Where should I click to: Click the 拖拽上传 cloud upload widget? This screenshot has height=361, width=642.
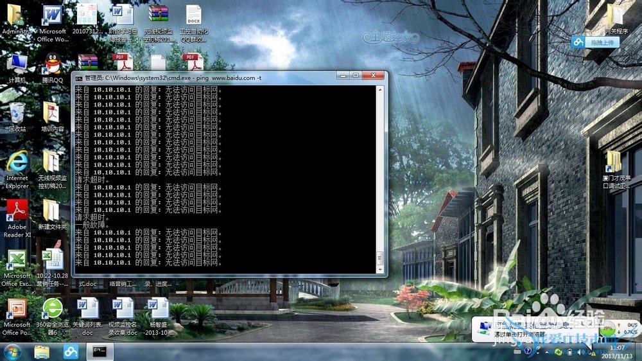595,42
